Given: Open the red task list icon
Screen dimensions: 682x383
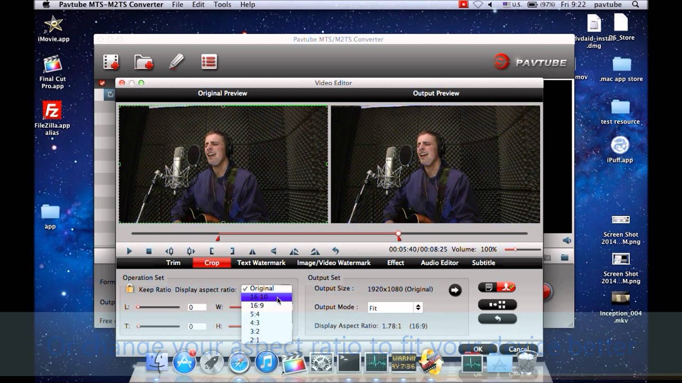Looking at the screenshot, I should point(209,62).
